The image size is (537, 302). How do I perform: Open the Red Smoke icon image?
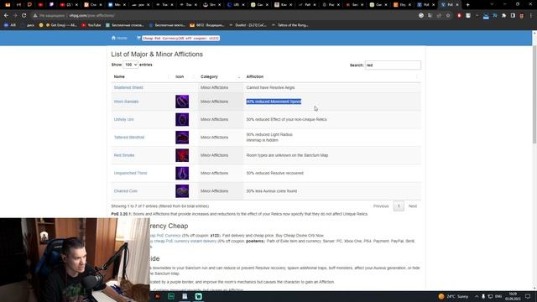tap(182, 155)
